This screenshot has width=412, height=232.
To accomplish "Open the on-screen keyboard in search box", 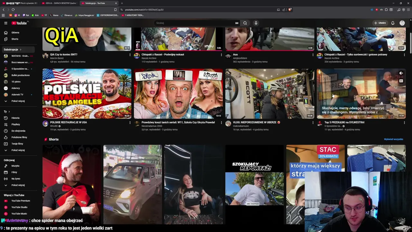I will tap(237, 23).
